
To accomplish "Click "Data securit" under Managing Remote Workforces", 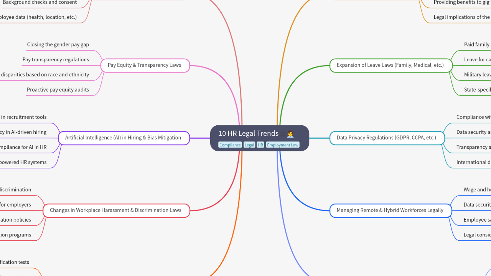I will click(x=477, y=205).
